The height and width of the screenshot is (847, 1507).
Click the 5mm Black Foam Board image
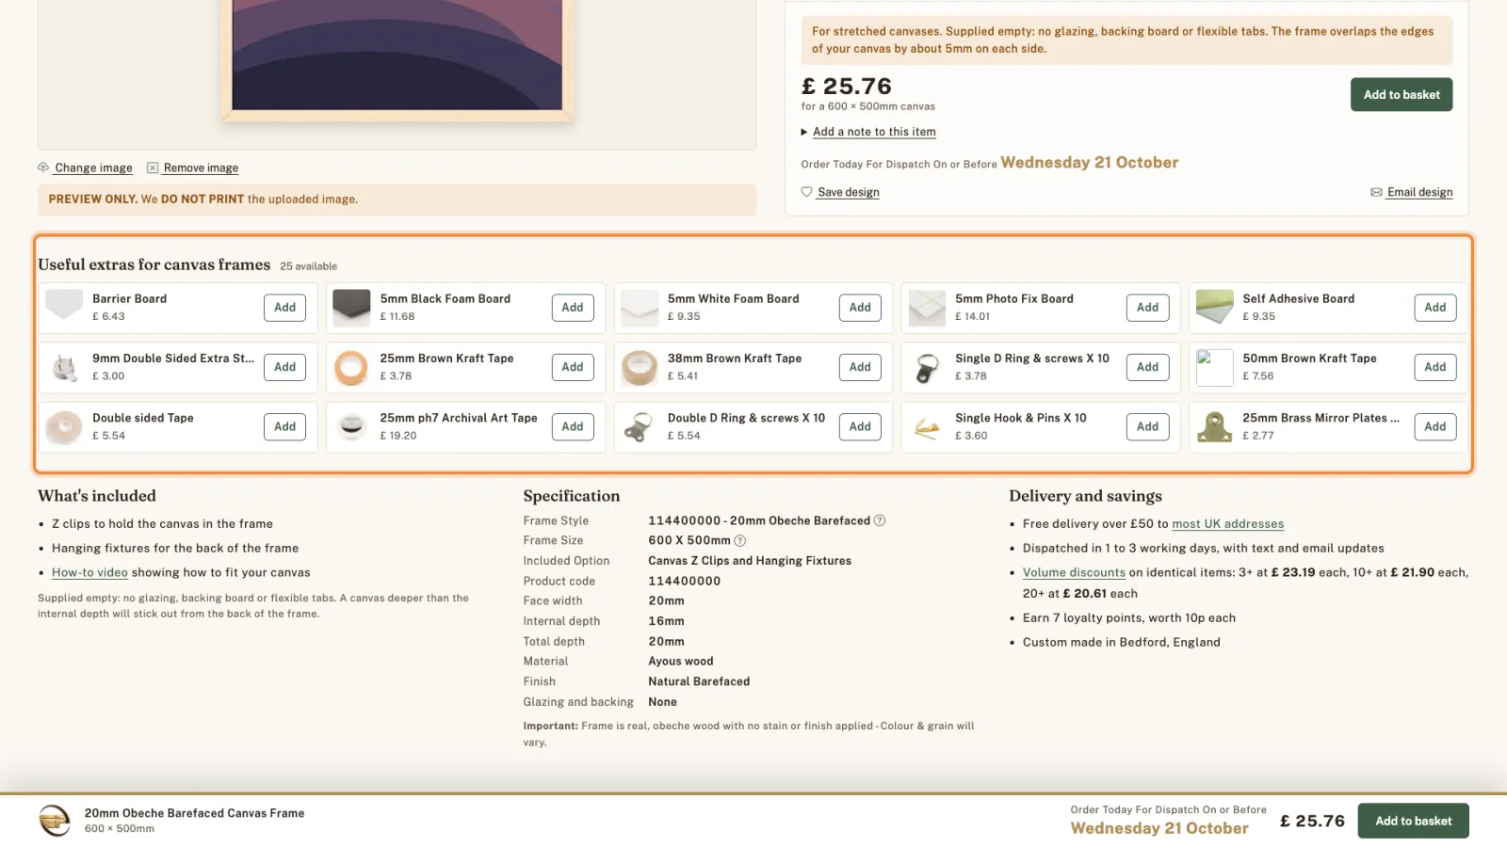coord(351,307)
